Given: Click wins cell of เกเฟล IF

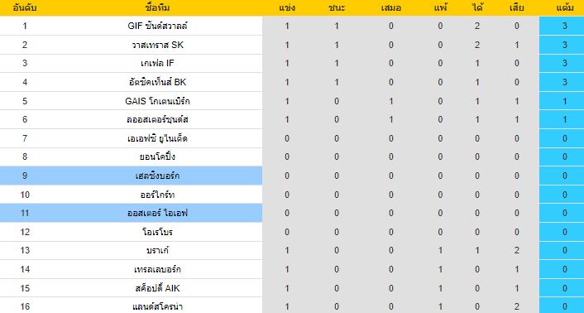Looking at the screenshot, I should point(337,63).
